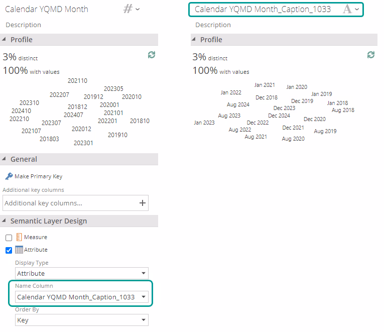Image resolution: width=384 pixels, height=332 pixels.
Task: Refresh the left column profile
Action: (x=152, y=55)
